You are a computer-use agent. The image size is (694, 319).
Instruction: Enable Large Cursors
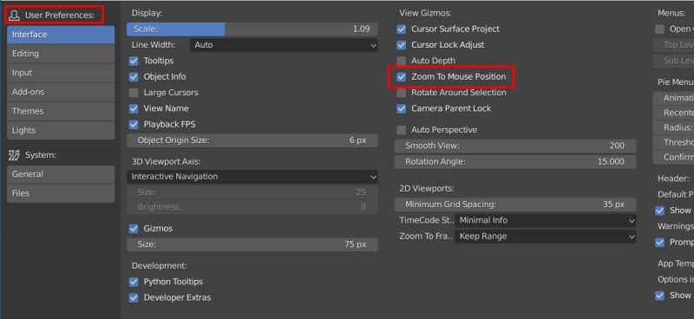coord(134,93)
